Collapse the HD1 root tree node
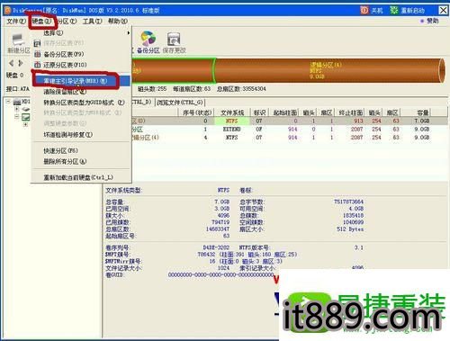This screenshot has height=341, width=450. [8, 102]
